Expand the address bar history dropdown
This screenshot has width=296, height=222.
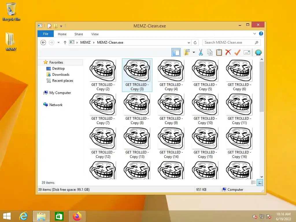(x=189, y=42)
